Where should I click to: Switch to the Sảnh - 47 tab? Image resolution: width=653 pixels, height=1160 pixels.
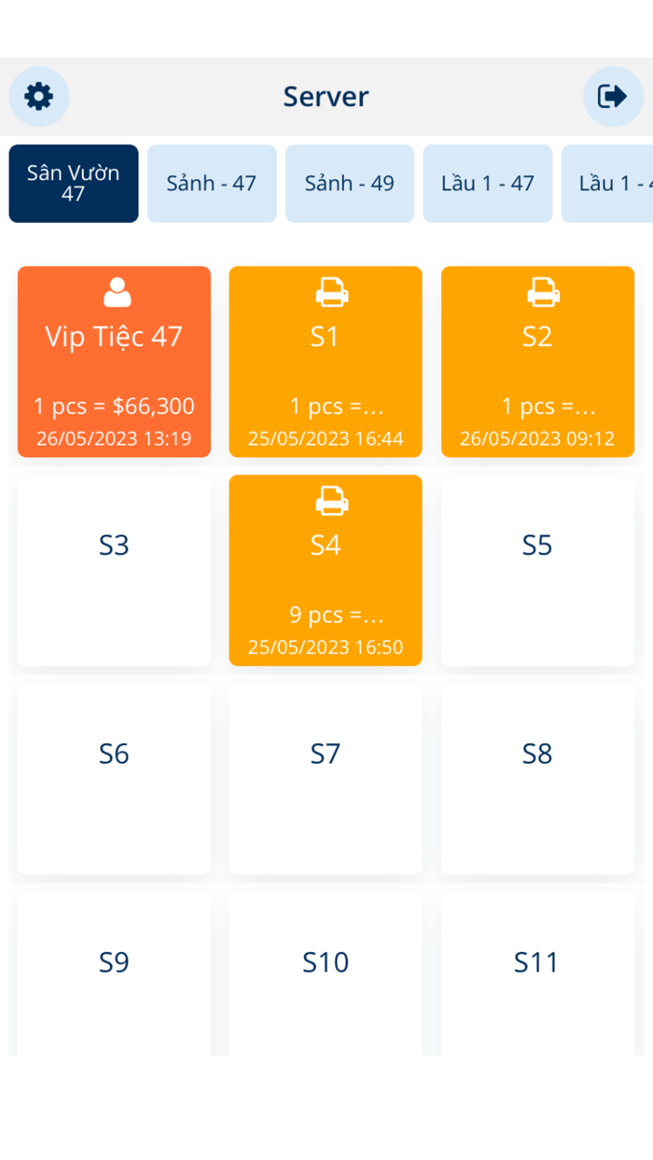[212, 183]
